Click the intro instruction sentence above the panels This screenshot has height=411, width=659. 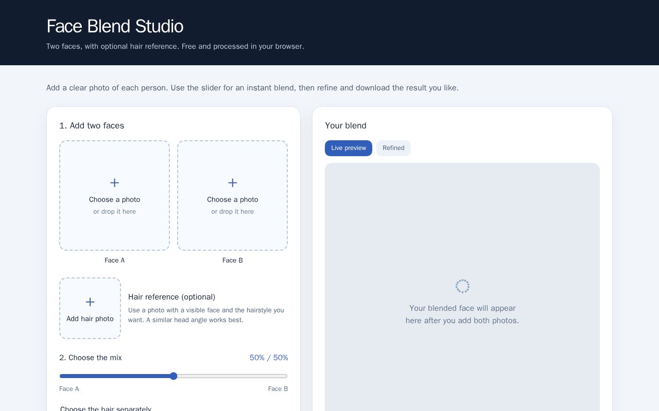click(252, 88)
